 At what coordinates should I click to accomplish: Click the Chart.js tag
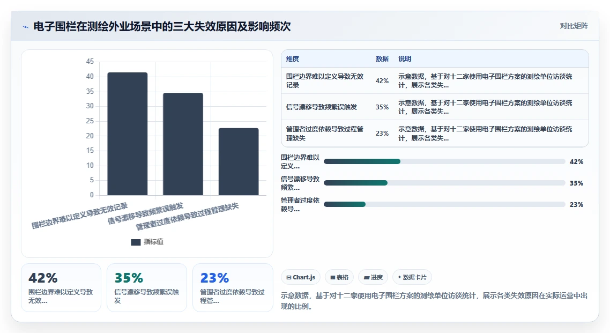301,277
